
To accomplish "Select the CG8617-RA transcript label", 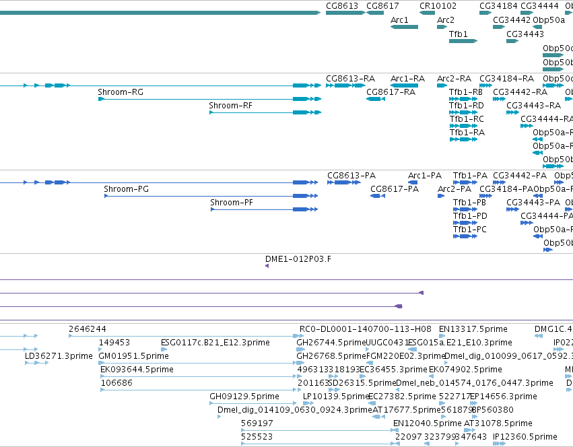I will pyautogui.click(x=391, y=92).
